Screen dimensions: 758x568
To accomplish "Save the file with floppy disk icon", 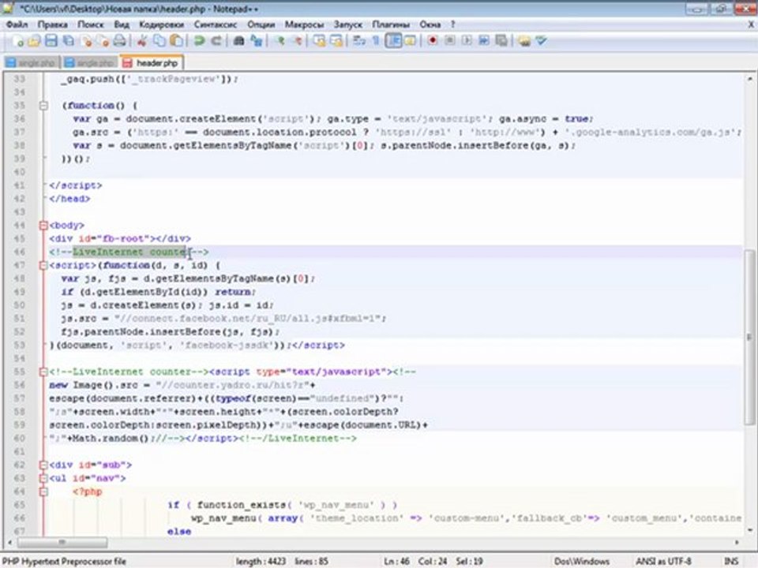I will pyautogui.click(x=51, y=41).
